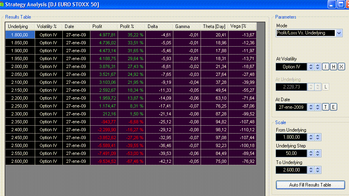Click right spinner next to At Volatility field

pos(318,67)
